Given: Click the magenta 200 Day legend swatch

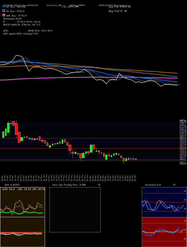Looking at the screenshot, I should coord(4,15).
